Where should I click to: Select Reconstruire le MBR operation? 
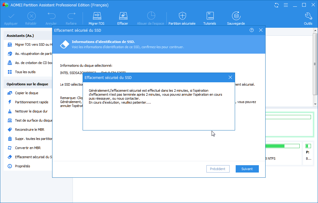[x=26, y=130]
